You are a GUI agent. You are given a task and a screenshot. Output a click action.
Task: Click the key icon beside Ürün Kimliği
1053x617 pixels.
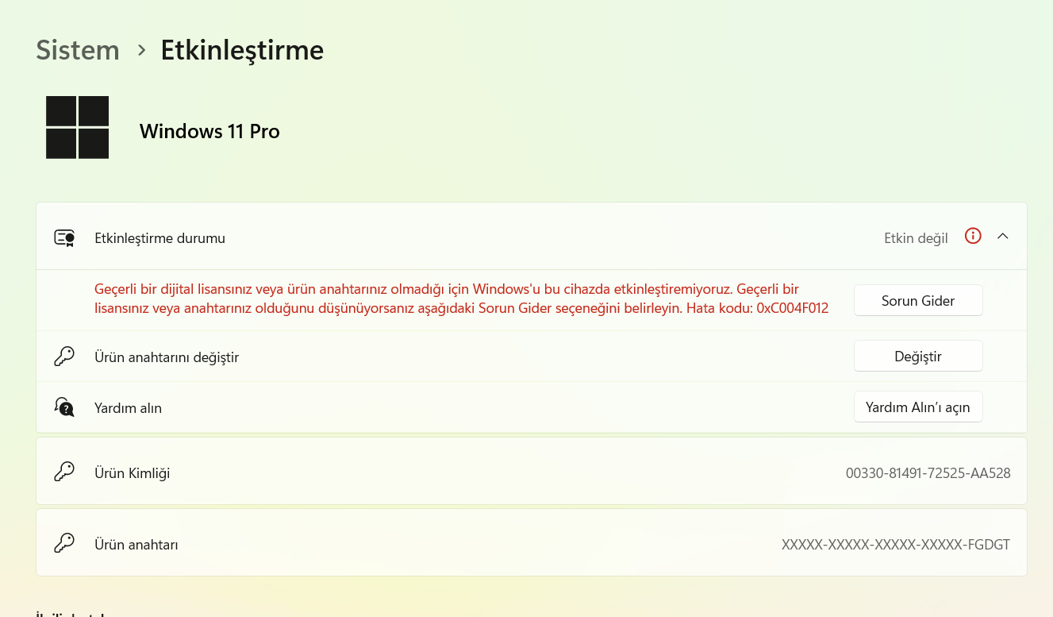click(64, 472)
